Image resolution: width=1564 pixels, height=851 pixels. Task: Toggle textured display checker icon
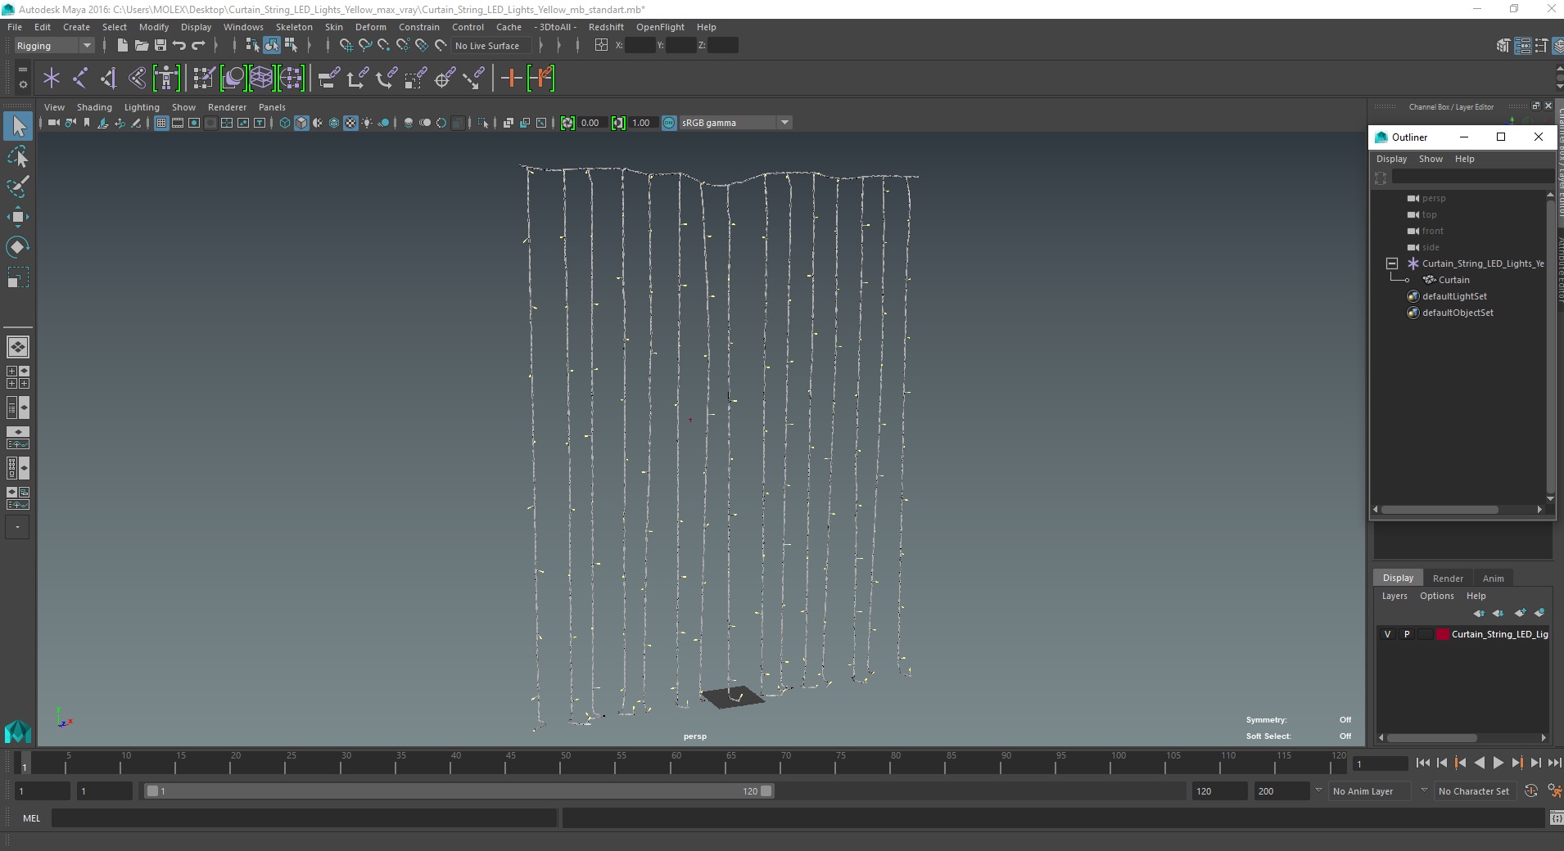point(350,123)
